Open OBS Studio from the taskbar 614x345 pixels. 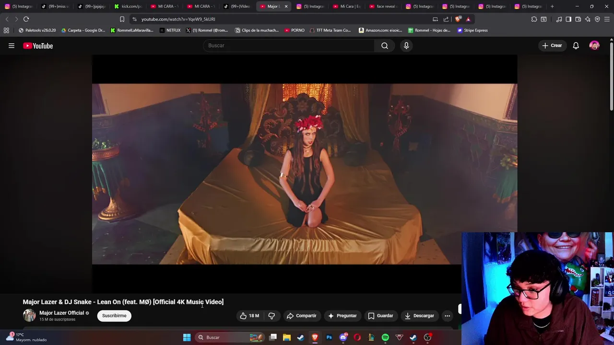coord(427,337)
